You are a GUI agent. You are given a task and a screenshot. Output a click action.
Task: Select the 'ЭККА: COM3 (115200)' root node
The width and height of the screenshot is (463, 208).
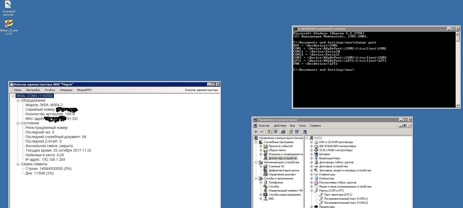click(34, 96)
